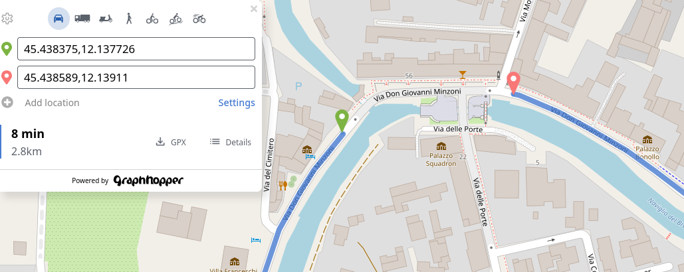Viewport: 684px width, 272px height.
Task: Click the Palazzo Squadron map icon
Action: coord(441,146)
